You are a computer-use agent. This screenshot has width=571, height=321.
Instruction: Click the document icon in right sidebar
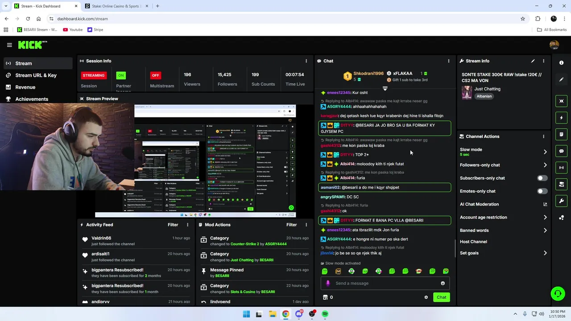[x=561, y=134]
